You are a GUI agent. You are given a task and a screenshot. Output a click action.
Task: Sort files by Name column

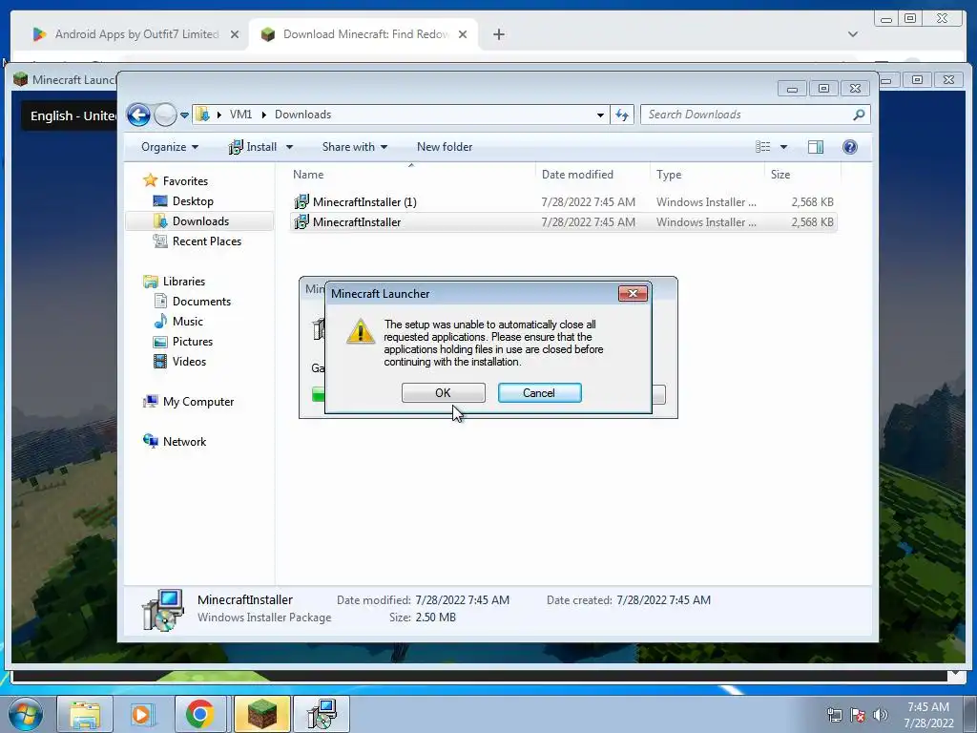[411, 175]
